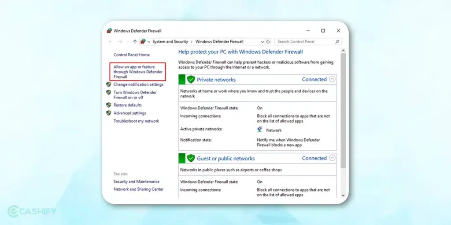Click the Private networks heading
This screenshot has height=225, width=451.
tap(216, 80)
